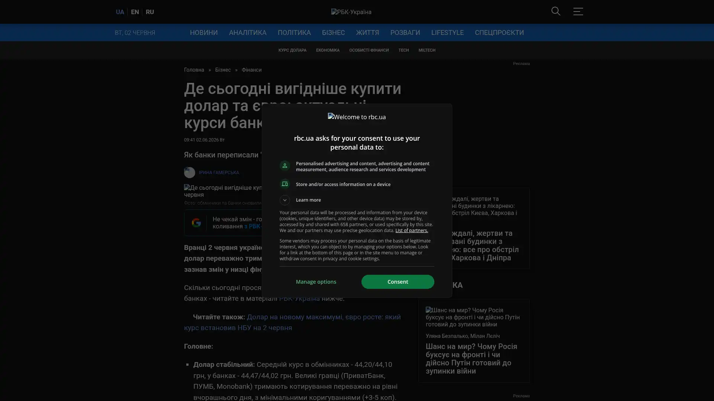714x401 pixels.
Task: Click the date ВТ, 02 ЧЕРВНЯ
Action: point(135,33)
